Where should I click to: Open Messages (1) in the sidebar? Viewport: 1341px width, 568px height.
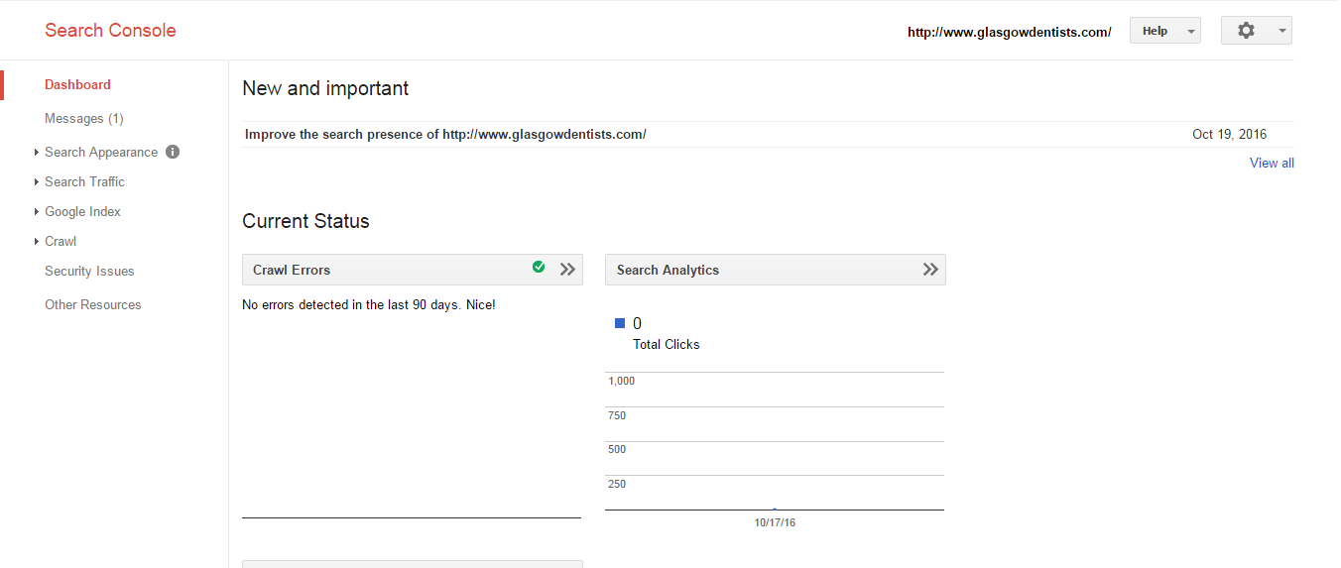[84, 119]
